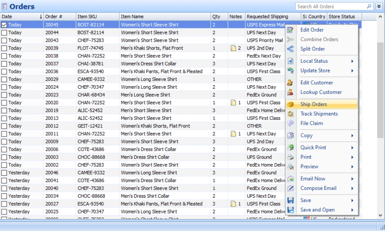Viewport: 385px width, 231px height.
Task: Click the notes icon on order 20039
Action: pyautogui.click(x=233, y=48)
